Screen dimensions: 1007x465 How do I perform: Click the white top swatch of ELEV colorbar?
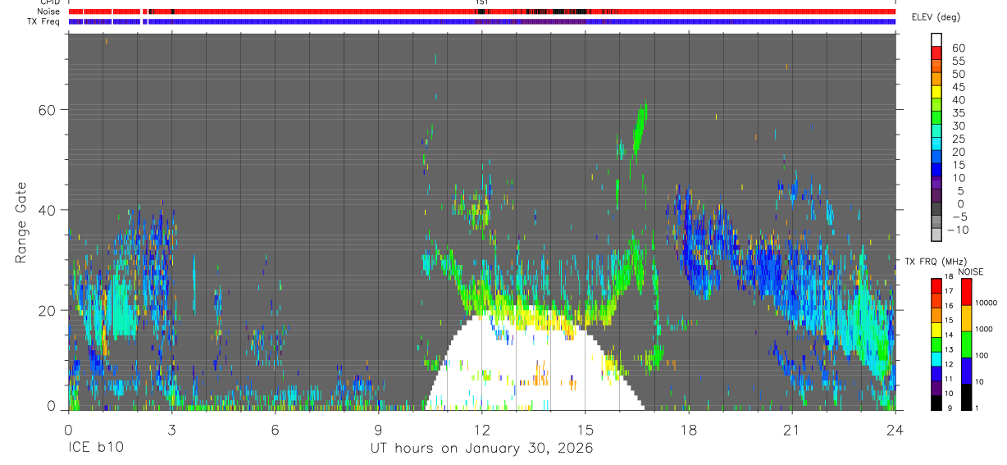click(x=936, y=39)
